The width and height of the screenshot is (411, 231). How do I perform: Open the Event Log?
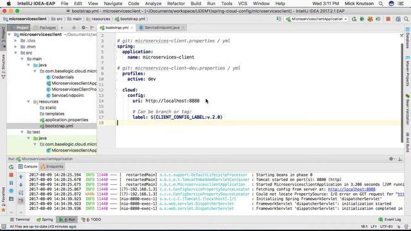click(x=390, y=219)
